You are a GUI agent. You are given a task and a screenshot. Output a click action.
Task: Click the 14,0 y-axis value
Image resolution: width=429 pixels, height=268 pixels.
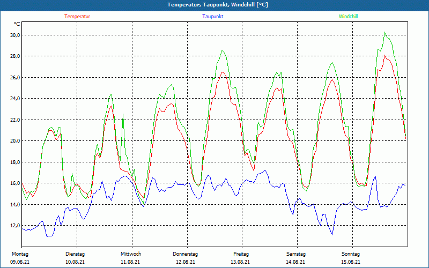pos(15,205)
